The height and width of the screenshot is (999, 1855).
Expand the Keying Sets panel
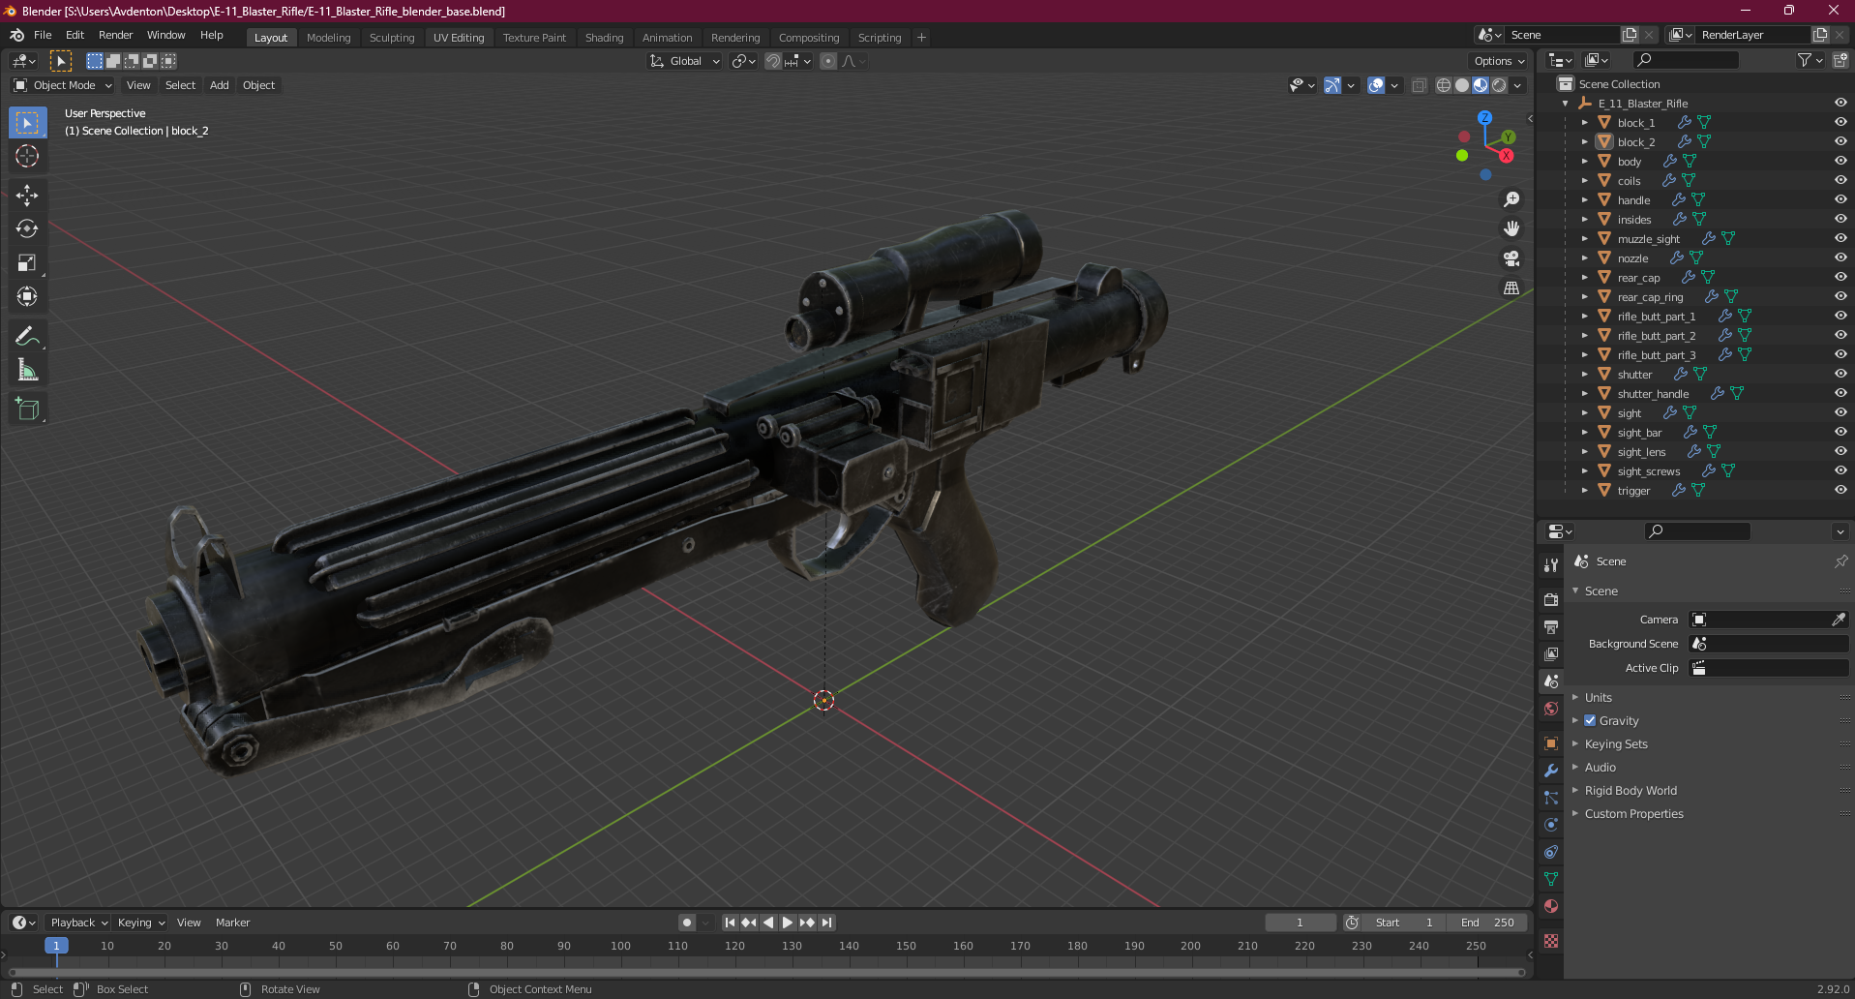pyautogui.click(x=1615, y=743)
